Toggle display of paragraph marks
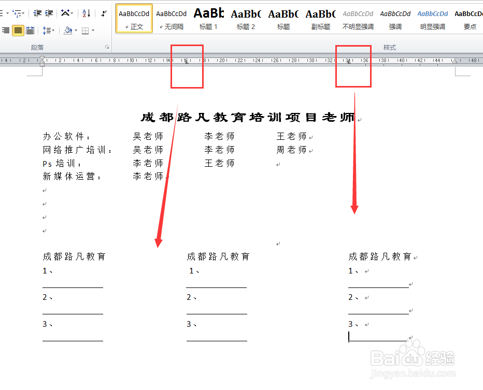 [x=104, y=13]
